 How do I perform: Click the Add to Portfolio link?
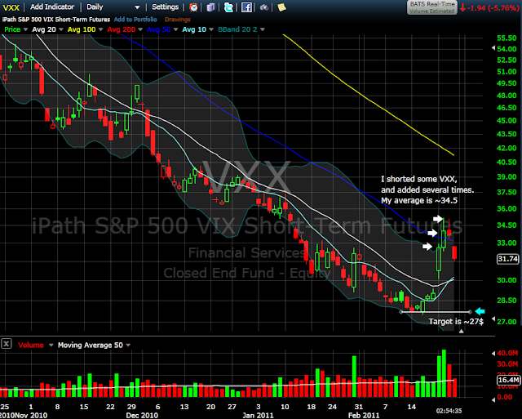point(135,20)
